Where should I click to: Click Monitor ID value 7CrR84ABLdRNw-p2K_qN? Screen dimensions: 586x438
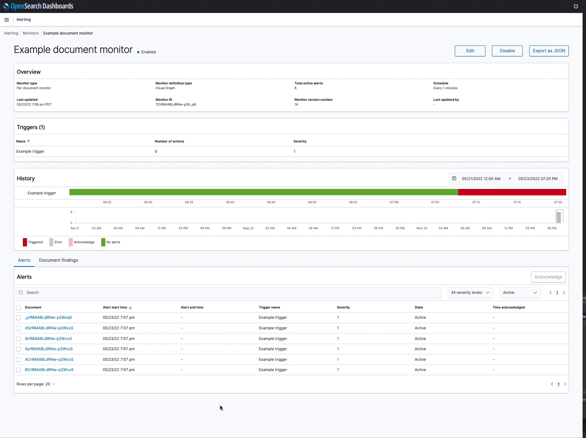click(x=176, y=105)
